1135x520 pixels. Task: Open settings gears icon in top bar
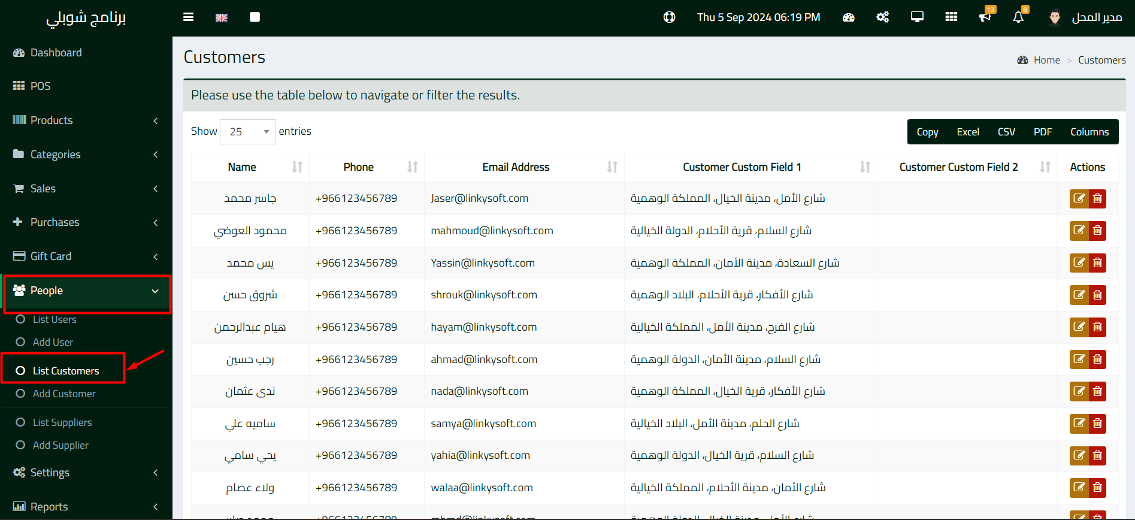coord(883,17)
